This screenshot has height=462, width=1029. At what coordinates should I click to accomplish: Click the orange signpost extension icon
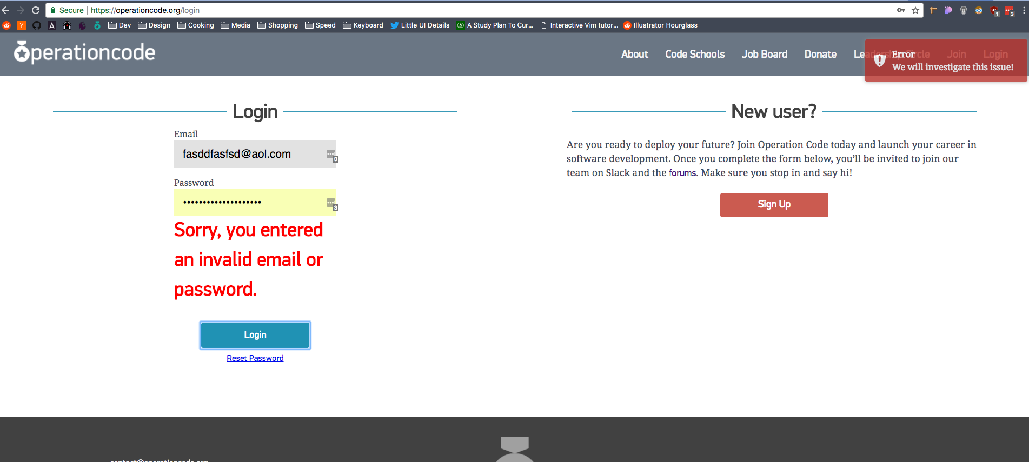[933, 10]
